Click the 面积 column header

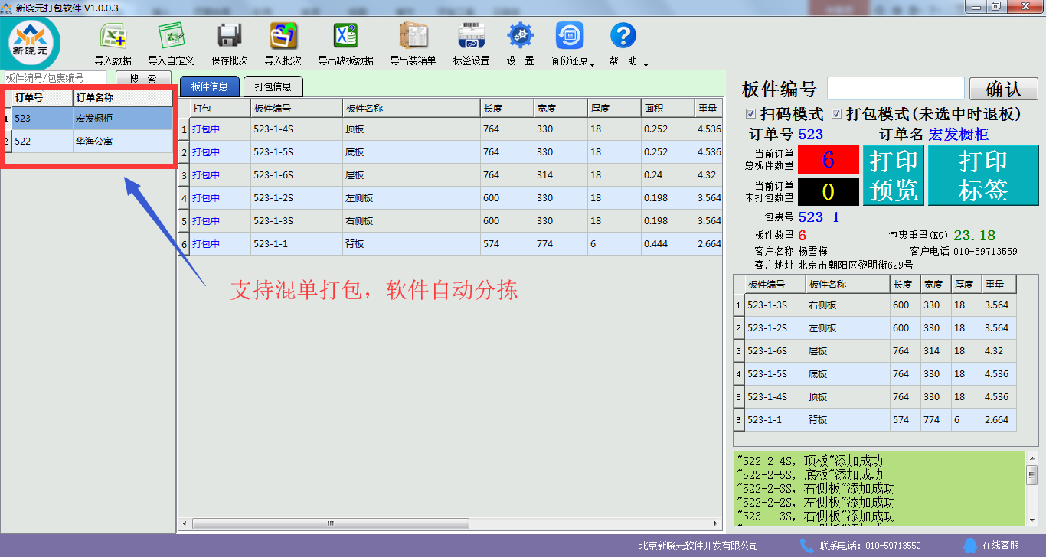point(668,109)
